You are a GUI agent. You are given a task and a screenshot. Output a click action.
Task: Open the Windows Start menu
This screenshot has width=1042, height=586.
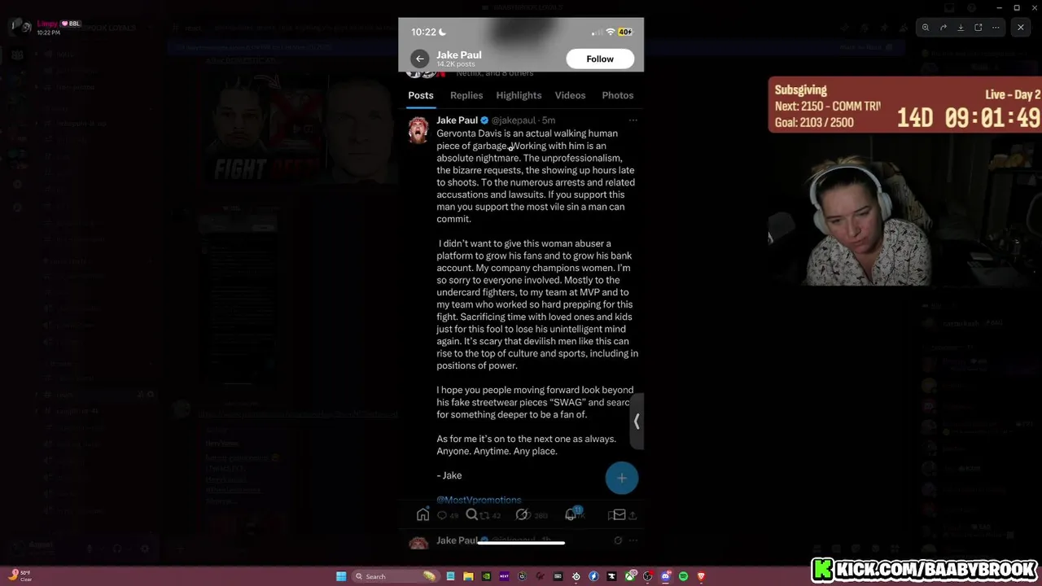point(341,576)
